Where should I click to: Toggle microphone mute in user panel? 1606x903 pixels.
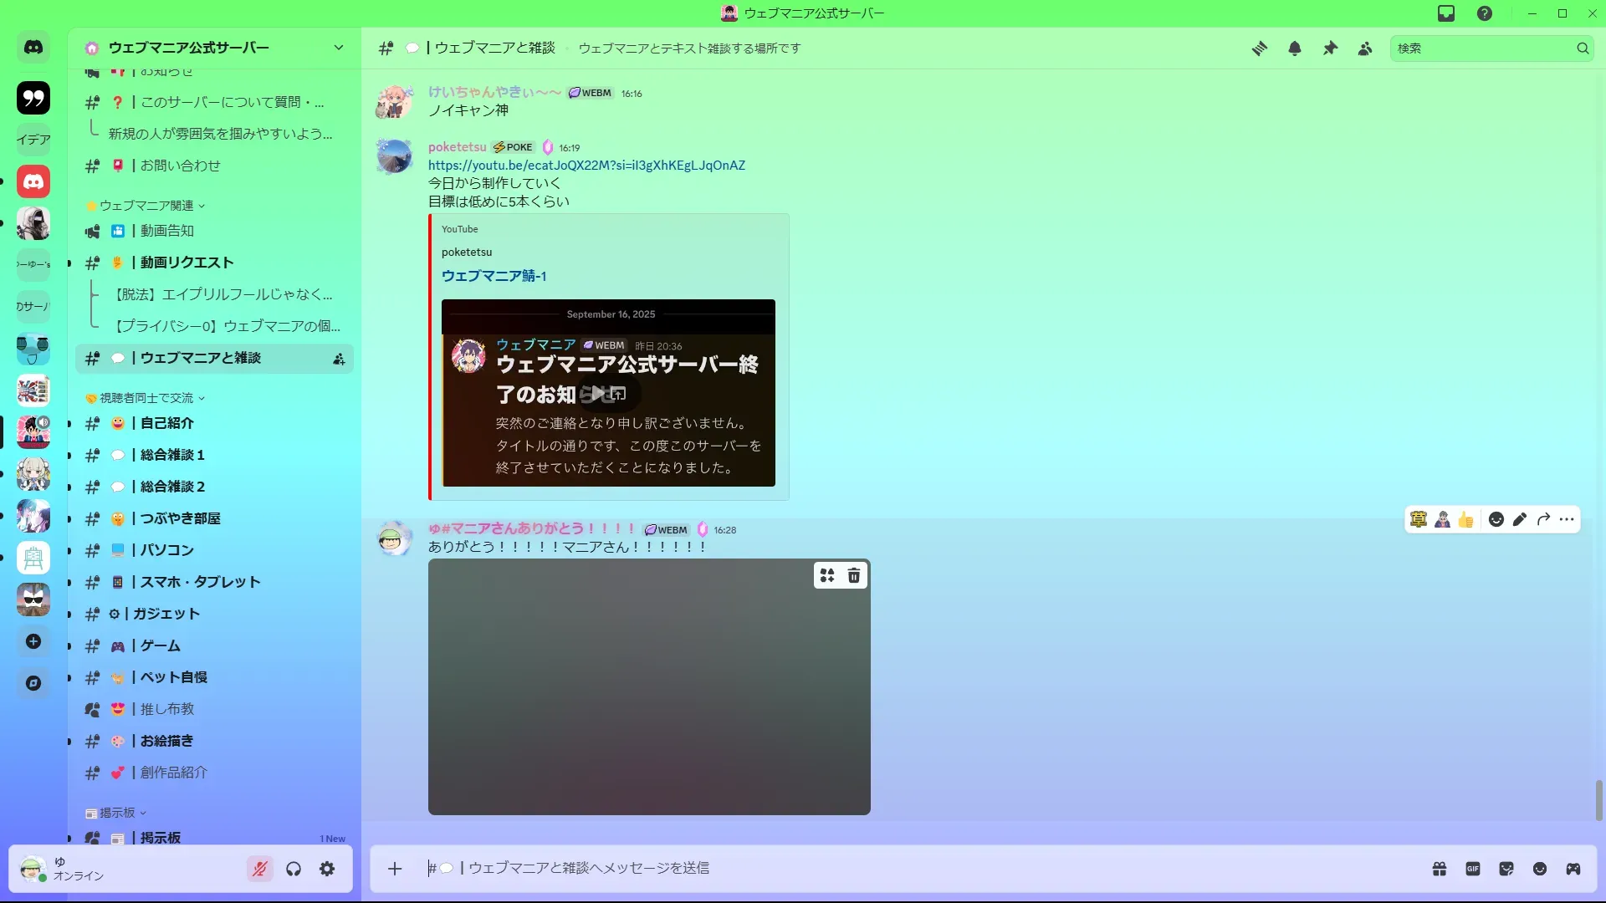click(x=260, y=869)
